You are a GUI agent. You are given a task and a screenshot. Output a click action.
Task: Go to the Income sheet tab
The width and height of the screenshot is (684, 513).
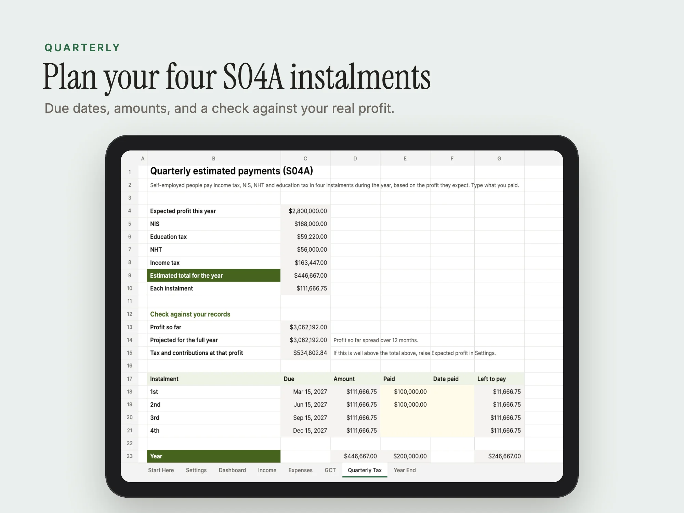pyautogui.click(x=267, y=470)
